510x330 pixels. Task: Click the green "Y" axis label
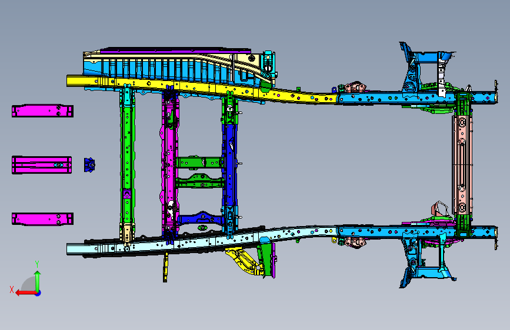point(37,264)
